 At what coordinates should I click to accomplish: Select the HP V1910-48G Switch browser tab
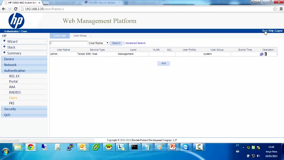(22, 3)
